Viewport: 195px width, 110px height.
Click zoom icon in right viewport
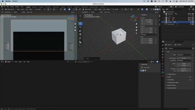(x=136, y=24)
